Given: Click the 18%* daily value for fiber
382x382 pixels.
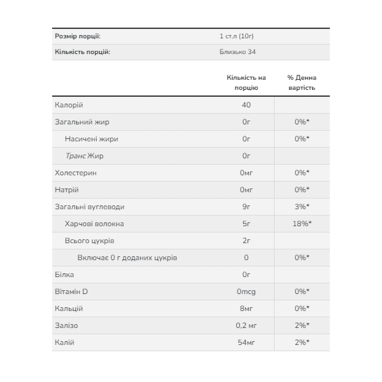Looking at the screenshot, I should (302, 224).
